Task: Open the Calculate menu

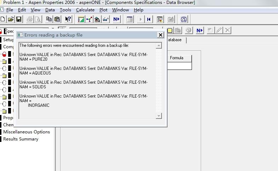Action: pyautogui.click(x=85, y=10)
